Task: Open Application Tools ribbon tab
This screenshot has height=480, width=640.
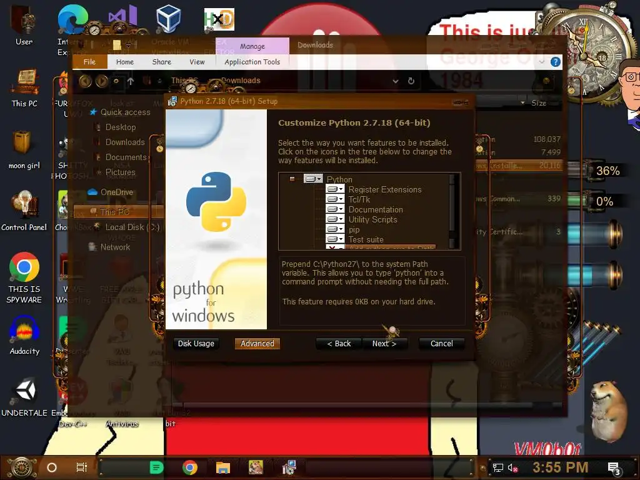Action: pos(252,62)
